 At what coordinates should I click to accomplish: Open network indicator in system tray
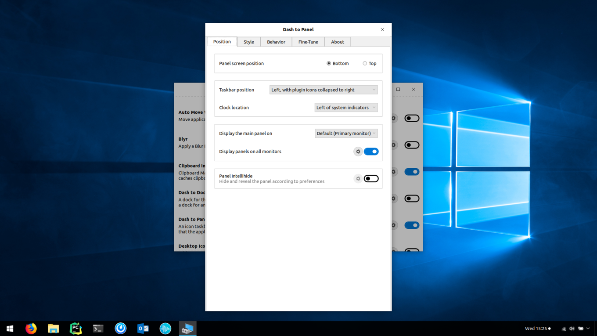[x=564, y=329]
